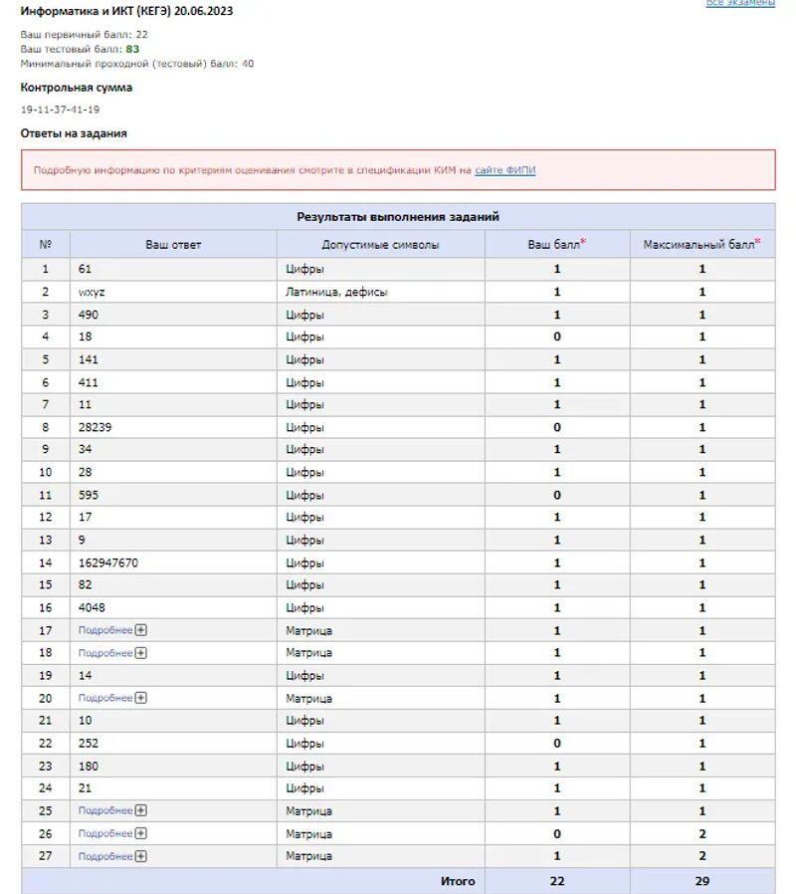
Task: Click the checksum 19-11-37-41-19
Action: point(60,110)
